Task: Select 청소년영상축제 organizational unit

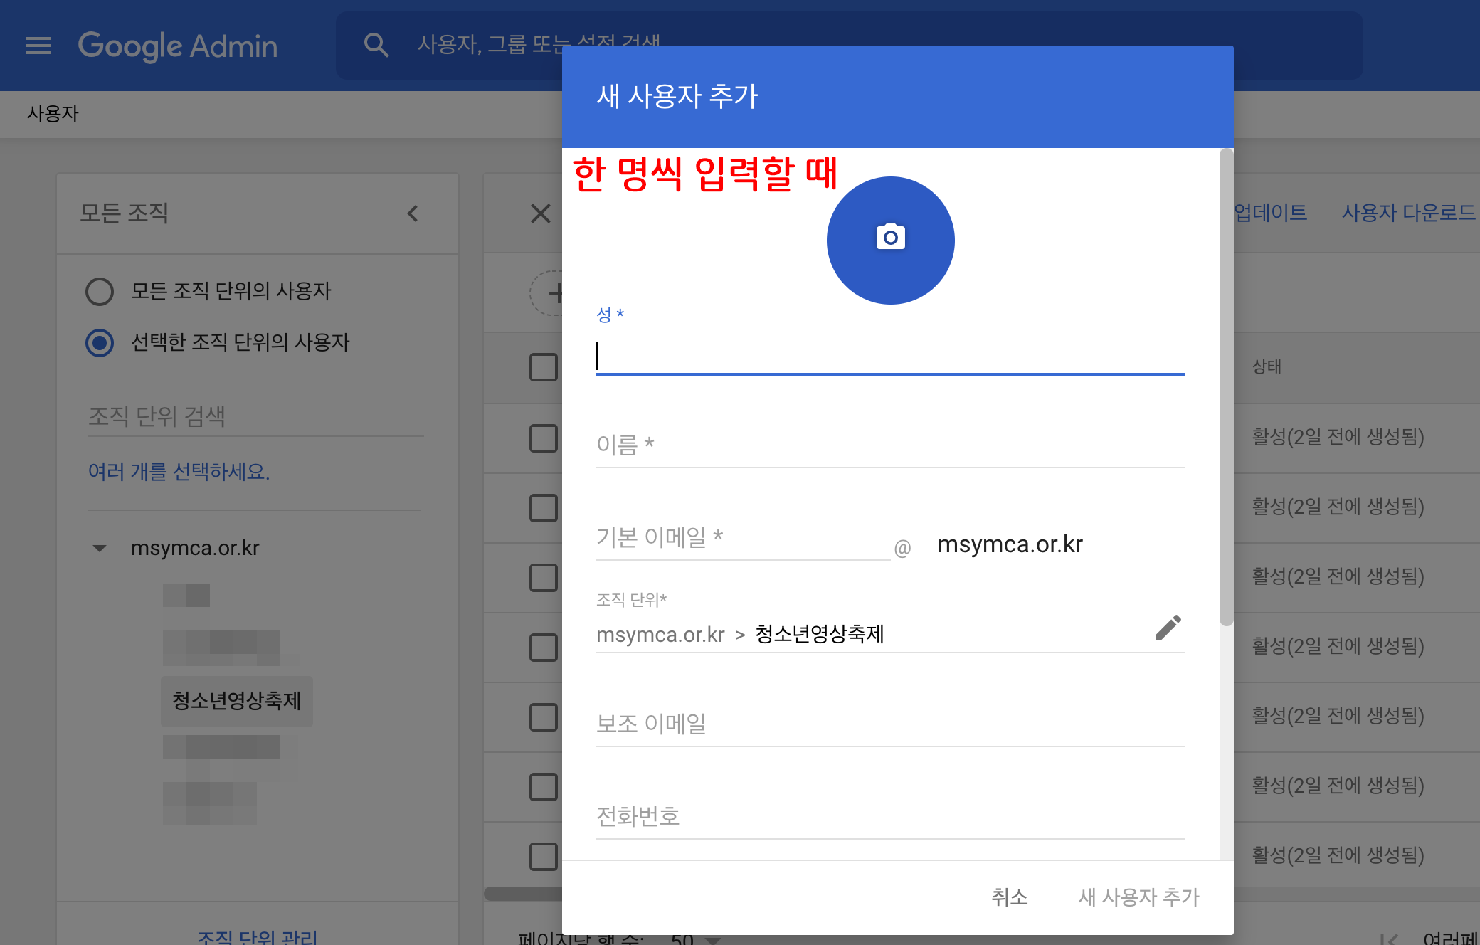Action: point(236,701)
